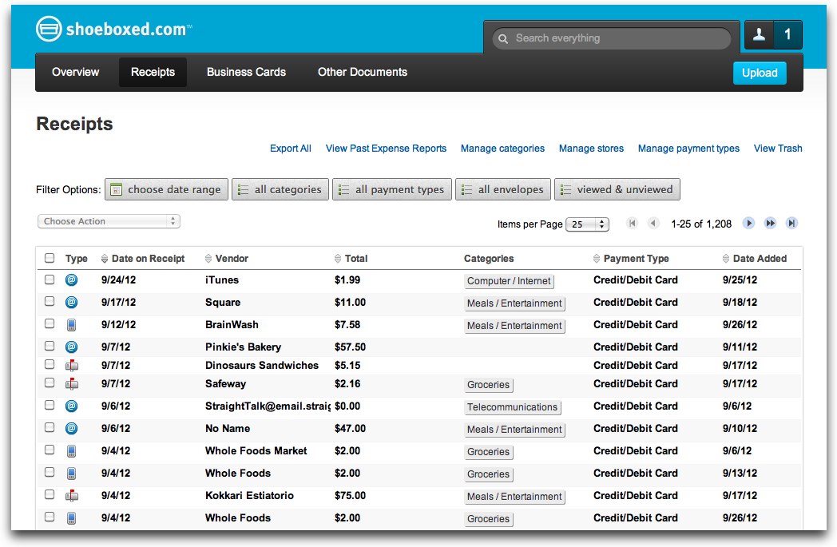Go to previous page arrow
The height and width of the screenshot is (547, 837).
tap(653, 223)
